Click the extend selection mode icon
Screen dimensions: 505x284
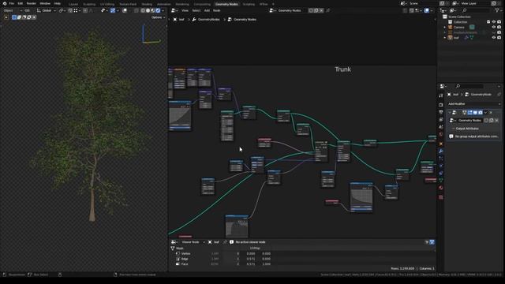pyautogui.click(x=19, y=17)
